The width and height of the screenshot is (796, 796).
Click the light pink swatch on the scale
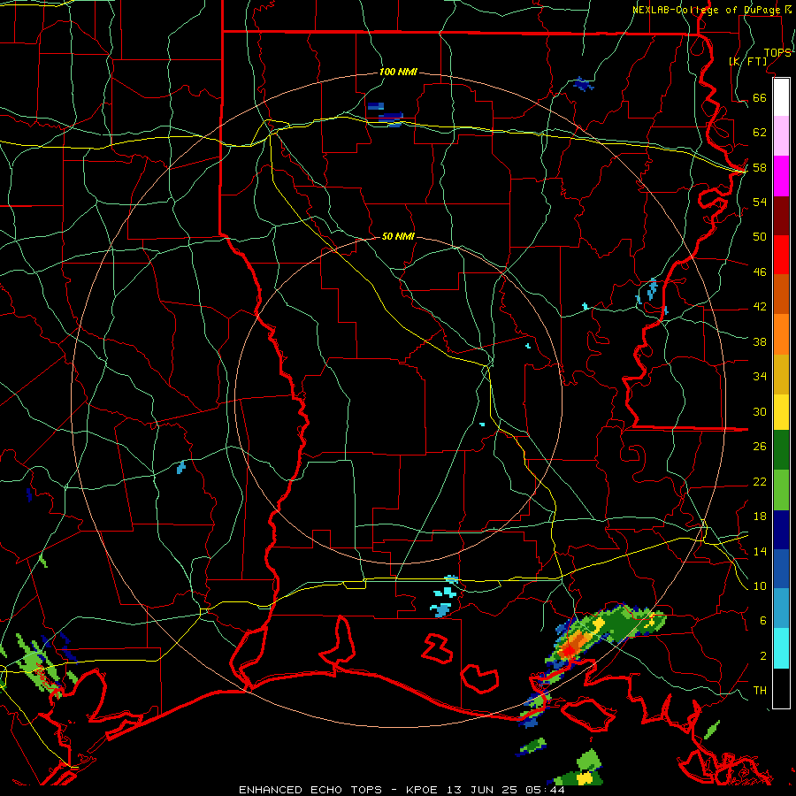click(x=781, y=136)
